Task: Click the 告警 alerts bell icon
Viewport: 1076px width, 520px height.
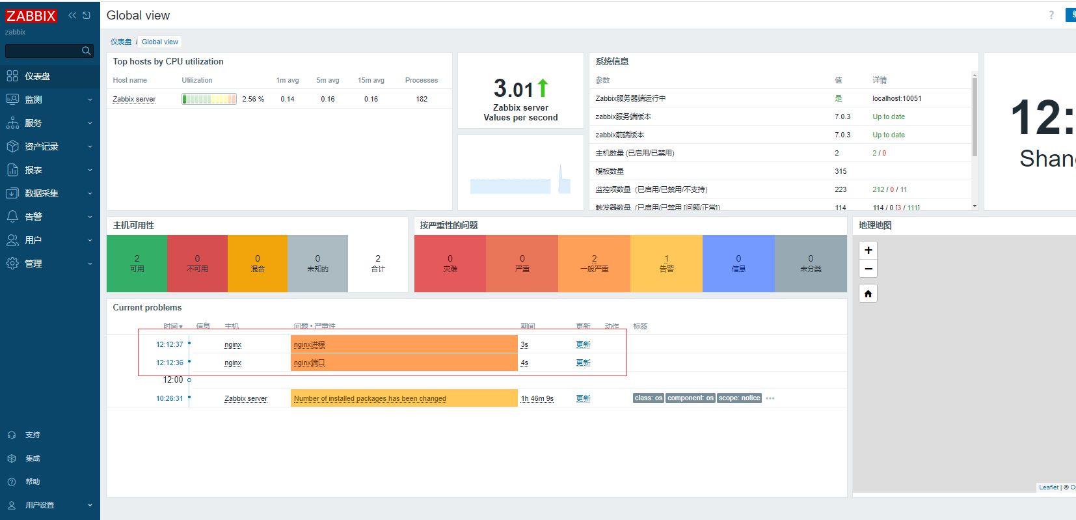Action: tap(12, 217)
